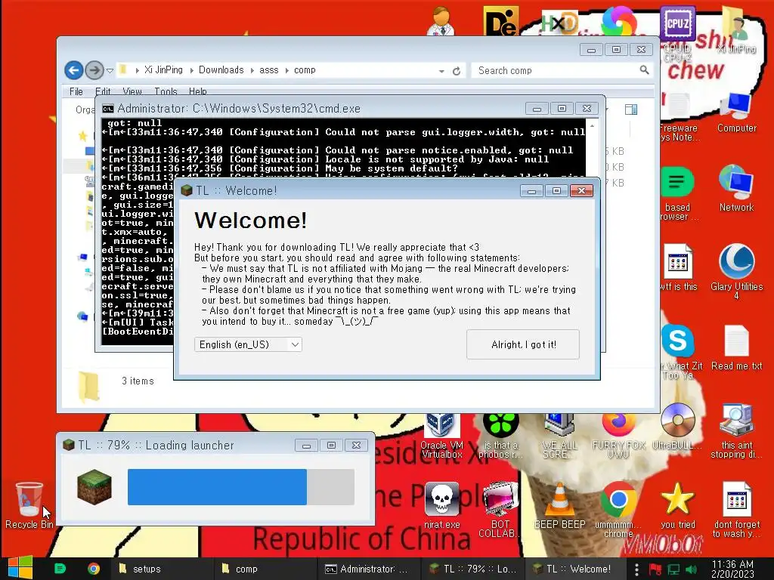The height and width of the screenshot is (580, 774).
Task: Click the taskbar clock 11:36 AM
Action: [732, 569]
